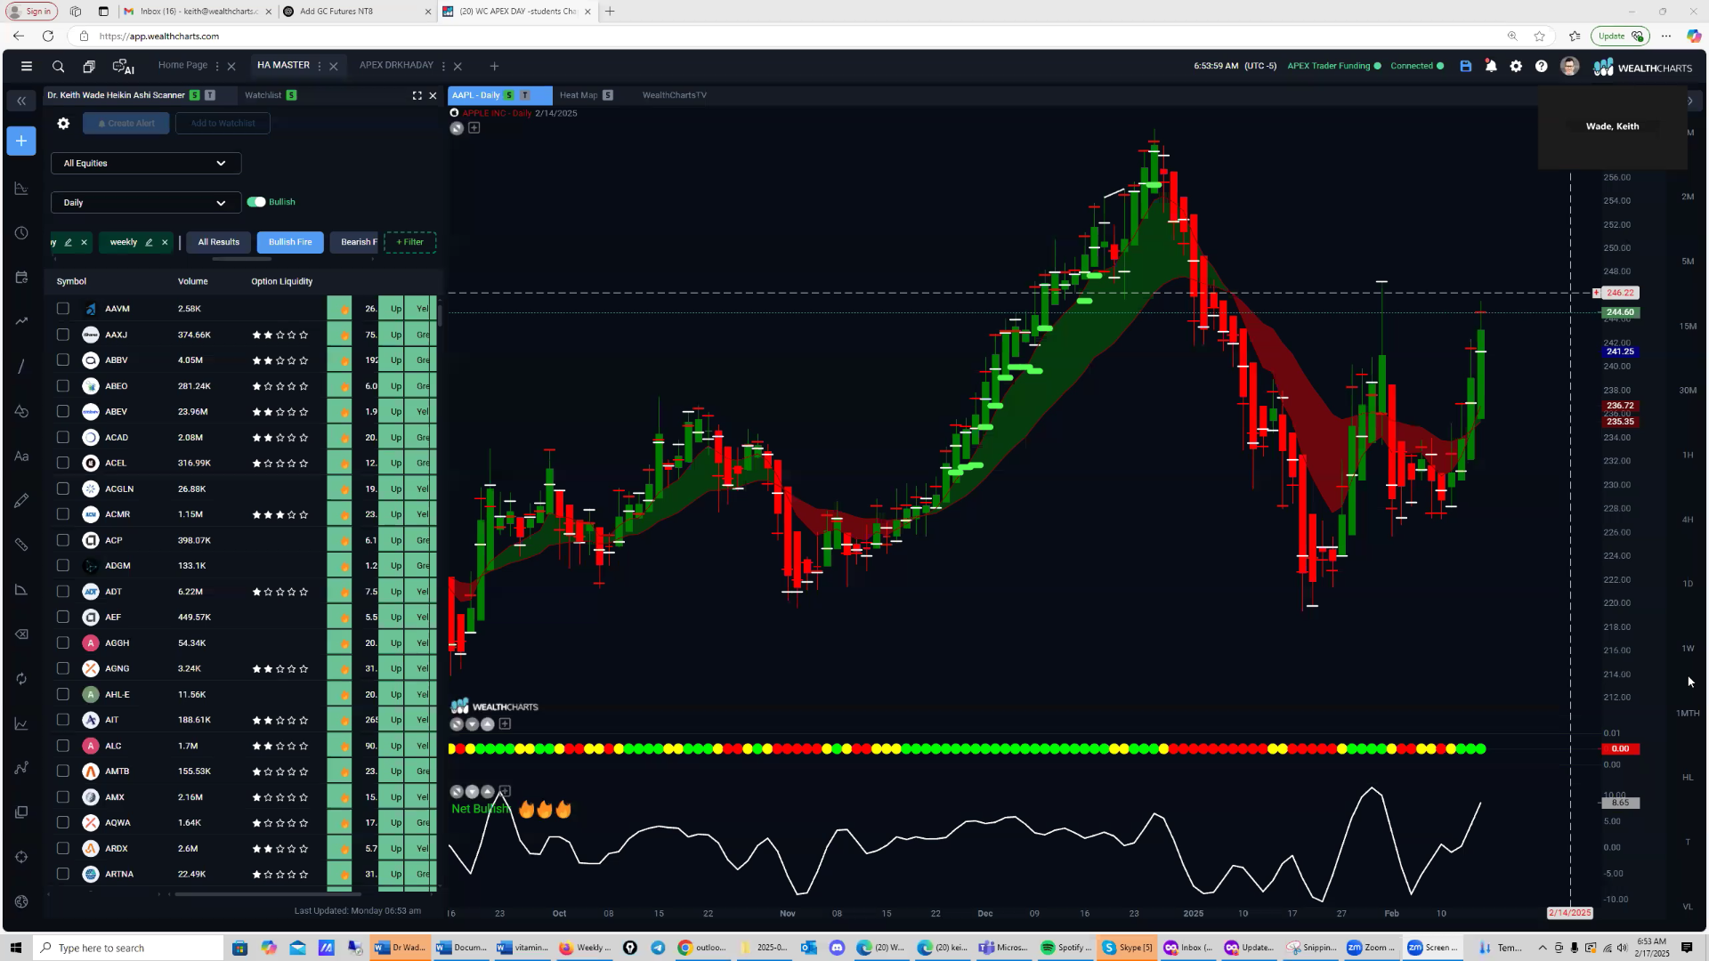Check the ABBV row checkbox

click(x=62, y=360)
